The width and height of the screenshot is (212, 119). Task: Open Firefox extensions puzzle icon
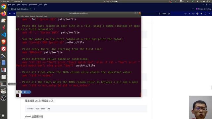click(x=205, y=14)
